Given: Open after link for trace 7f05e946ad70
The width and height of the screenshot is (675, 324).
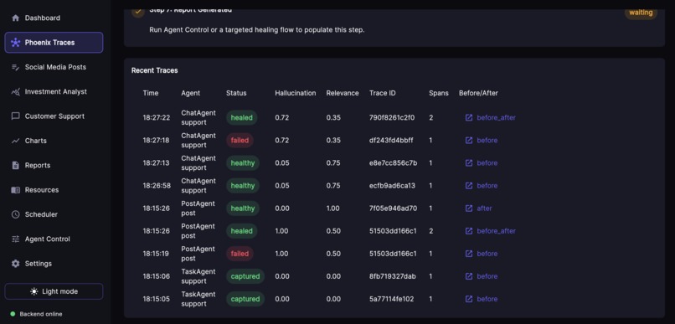Looking at the screenshot, I should click(x=484, y=208).
